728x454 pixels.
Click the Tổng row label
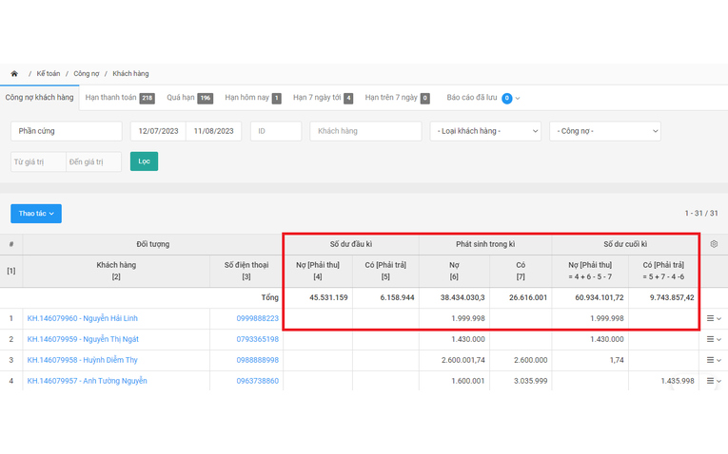pyautogui.click(x=269, y=297)
